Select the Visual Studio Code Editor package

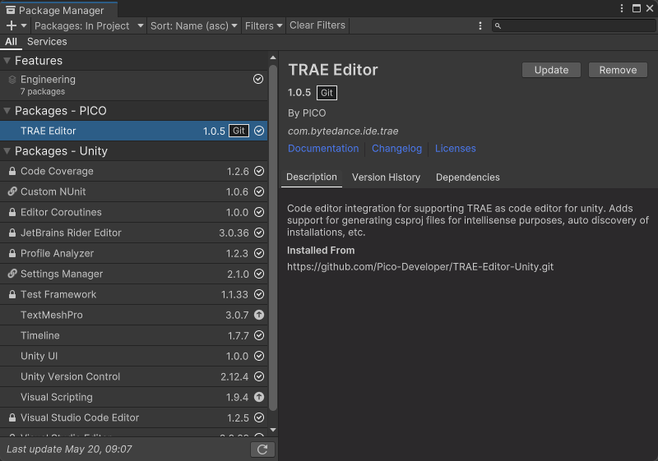133,417
